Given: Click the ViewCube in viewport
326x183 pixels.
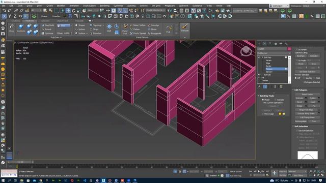Looking at the screenshot, I should point(246,51).
